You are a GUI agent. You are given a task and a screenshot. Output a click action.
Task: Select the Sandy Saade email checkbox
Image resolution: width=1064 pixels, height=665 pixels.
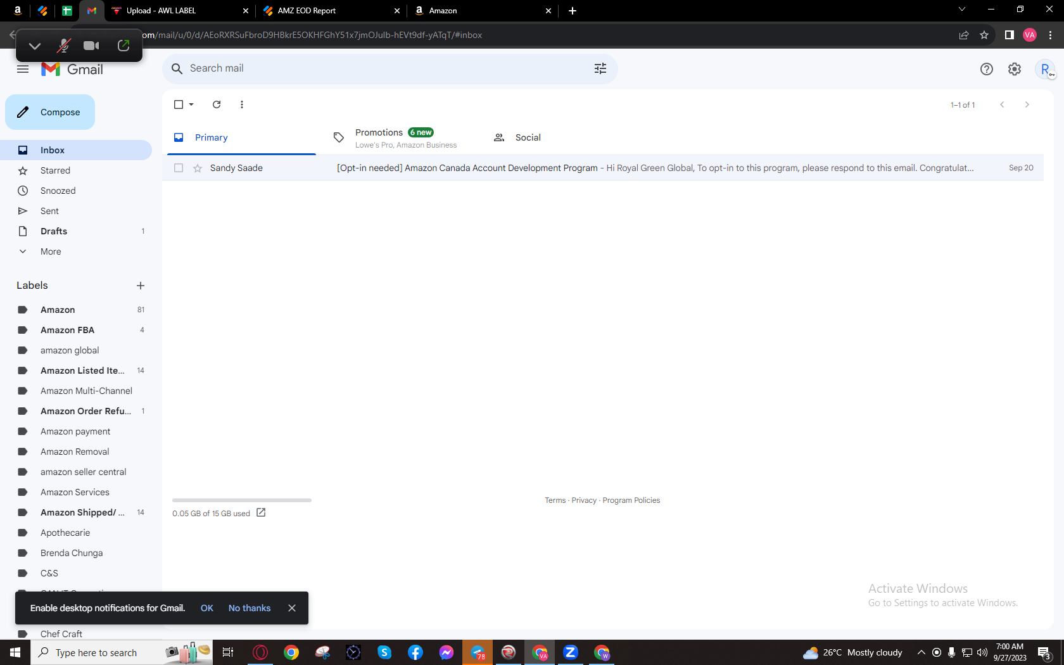(x=179, y=168)
